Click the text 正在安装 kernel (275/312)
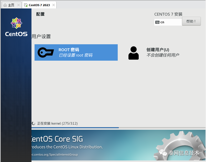 coord(57,123)
